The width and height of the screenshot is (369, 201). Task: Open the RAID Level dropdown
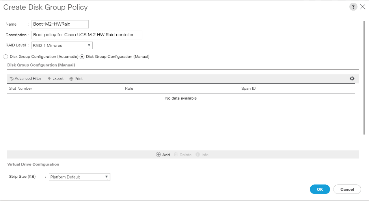[x=62, y=45]
